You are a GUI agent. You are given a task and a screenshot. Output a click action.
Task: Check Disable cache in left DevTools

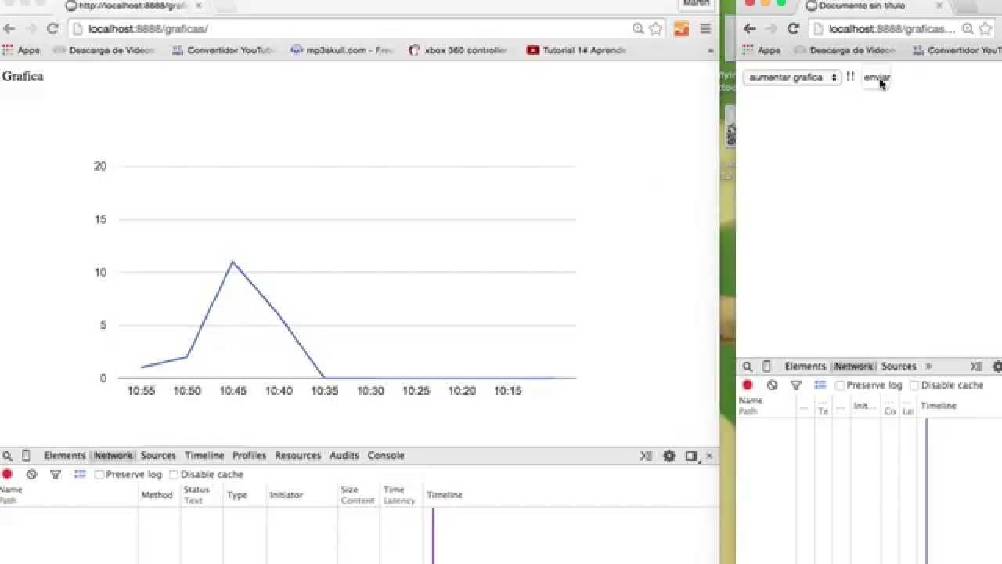174,475
